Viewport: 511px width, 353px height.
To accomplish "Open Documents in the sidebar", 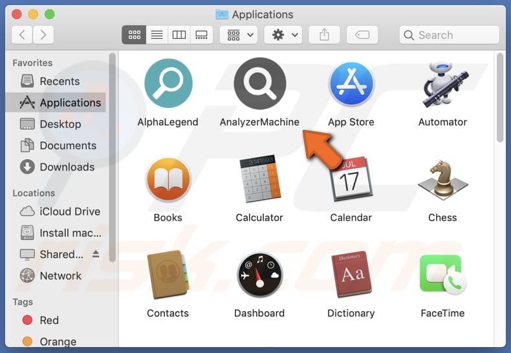I will pyautogui.click(x=56, y=145).
